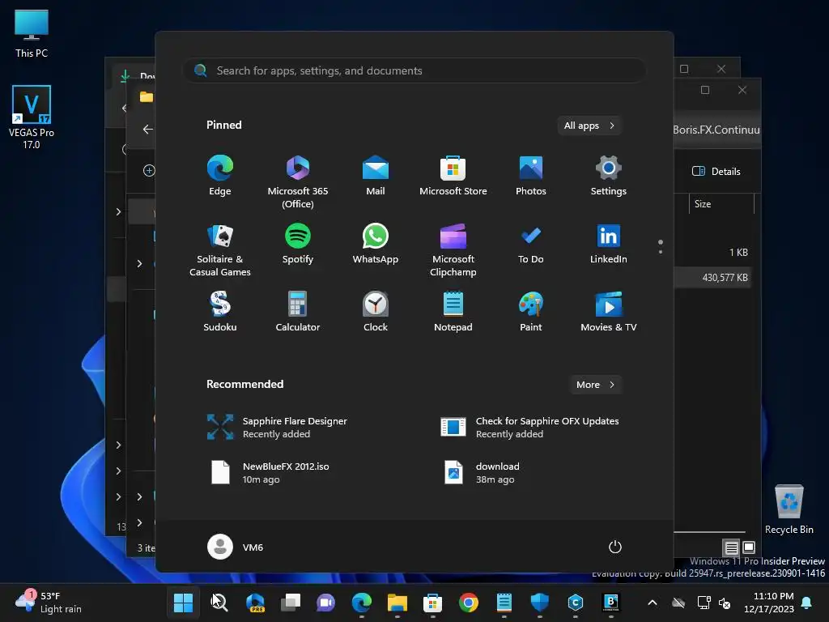Select VEGAS Pro 17.0 desktop shortcut
829x622 pixels.
click(32, 117)
